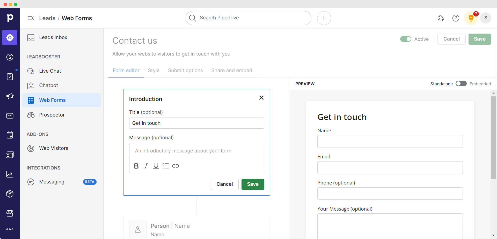Cancel the Introduction block edits
The width and height of the screenshot is (497, 239).
224,184
